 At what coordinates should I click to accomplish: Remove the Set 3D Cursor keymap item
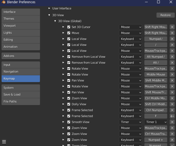(172, 27)
